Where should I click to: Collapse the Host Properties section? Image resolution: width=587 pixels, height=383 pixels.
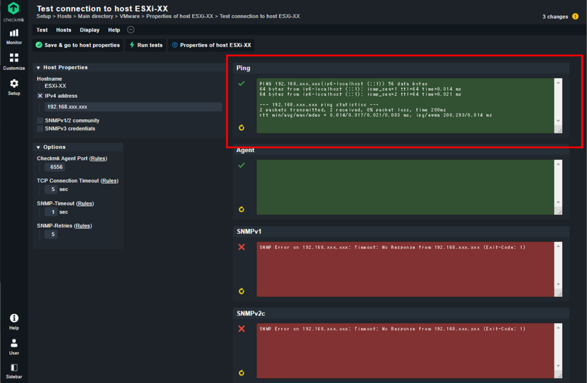pos(38,68)
